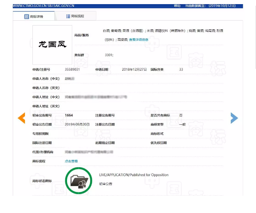Switch to the 商标流程 tab
The width and height of the screenshot is (256, 213).
point(75,16)
